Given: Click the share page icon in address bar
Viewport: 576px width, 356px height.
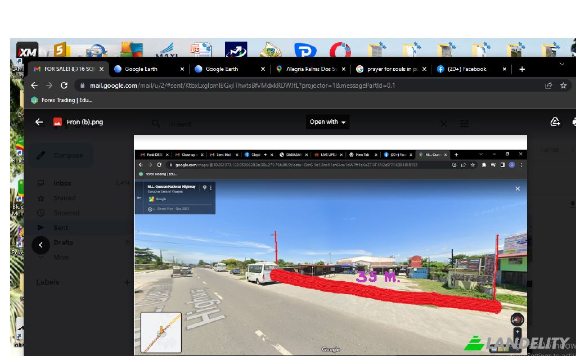Looking at the screenshot, I should click(548, 85).
